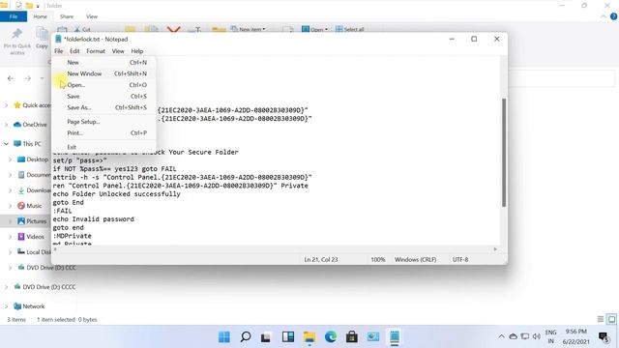Click 'Windows (CRLF)' in the status bar
The width and height of the screenshot is (619, 348).
[415, 260]
